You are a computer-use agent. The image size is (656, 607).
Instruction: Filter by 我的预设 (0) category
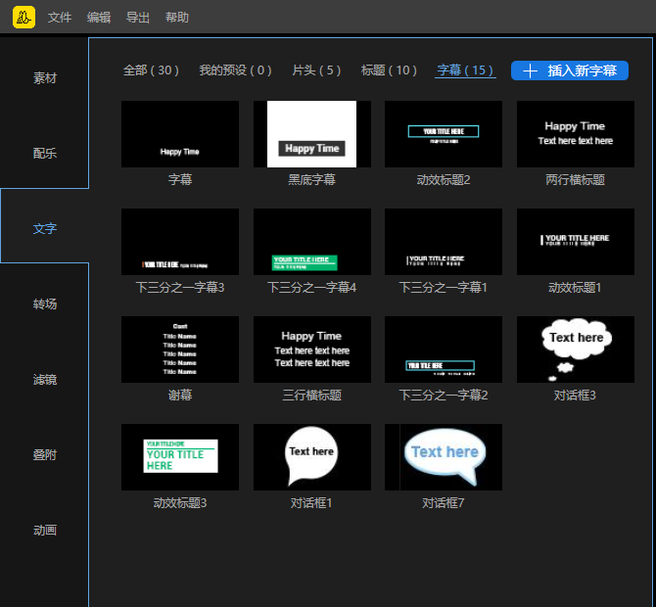pos(235,70)
